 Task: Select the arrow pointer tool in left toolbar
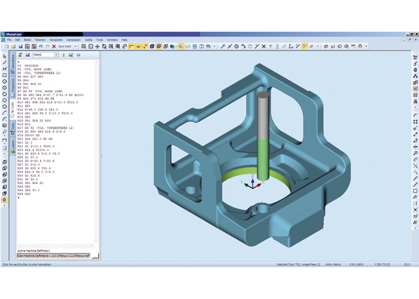point(5,56)
